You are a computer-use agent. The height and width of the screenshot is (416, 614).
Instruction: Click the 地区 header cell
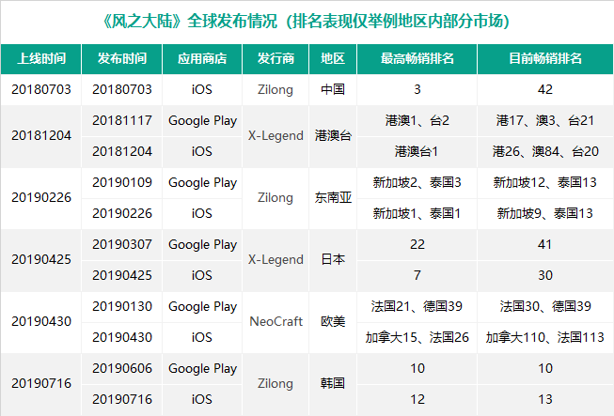[332, 58]
